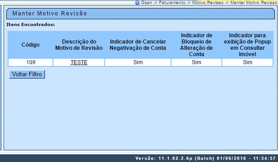The width and height of the screenshot is (278, 162).
Task: Open the TESTE revision reason link
Action: pos(79,62)
